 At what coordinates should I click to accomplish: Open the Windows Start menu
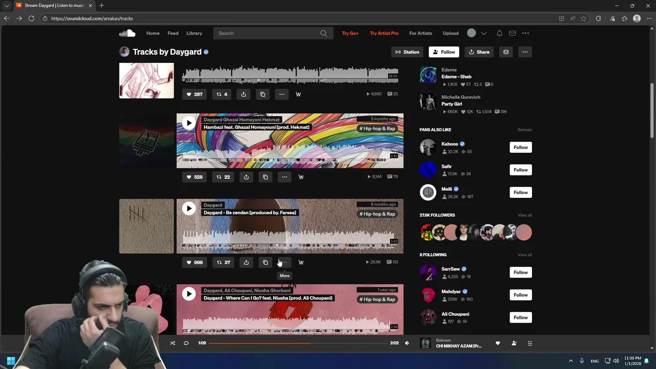click(x=11, y=361)
